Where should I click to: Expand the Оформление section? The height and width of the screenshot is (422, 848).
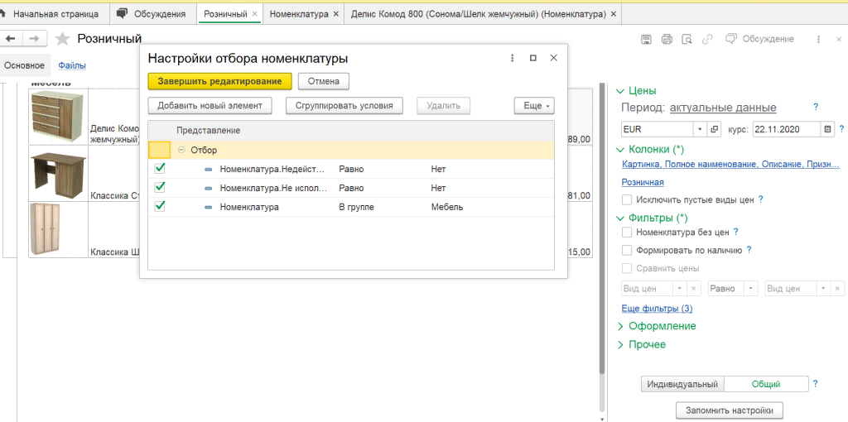(619, 326)
